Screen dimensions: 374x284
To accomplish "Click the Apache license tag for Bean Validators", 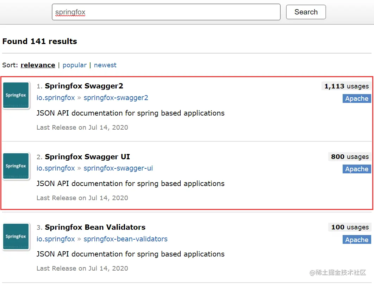I will (x=357, y=240).
